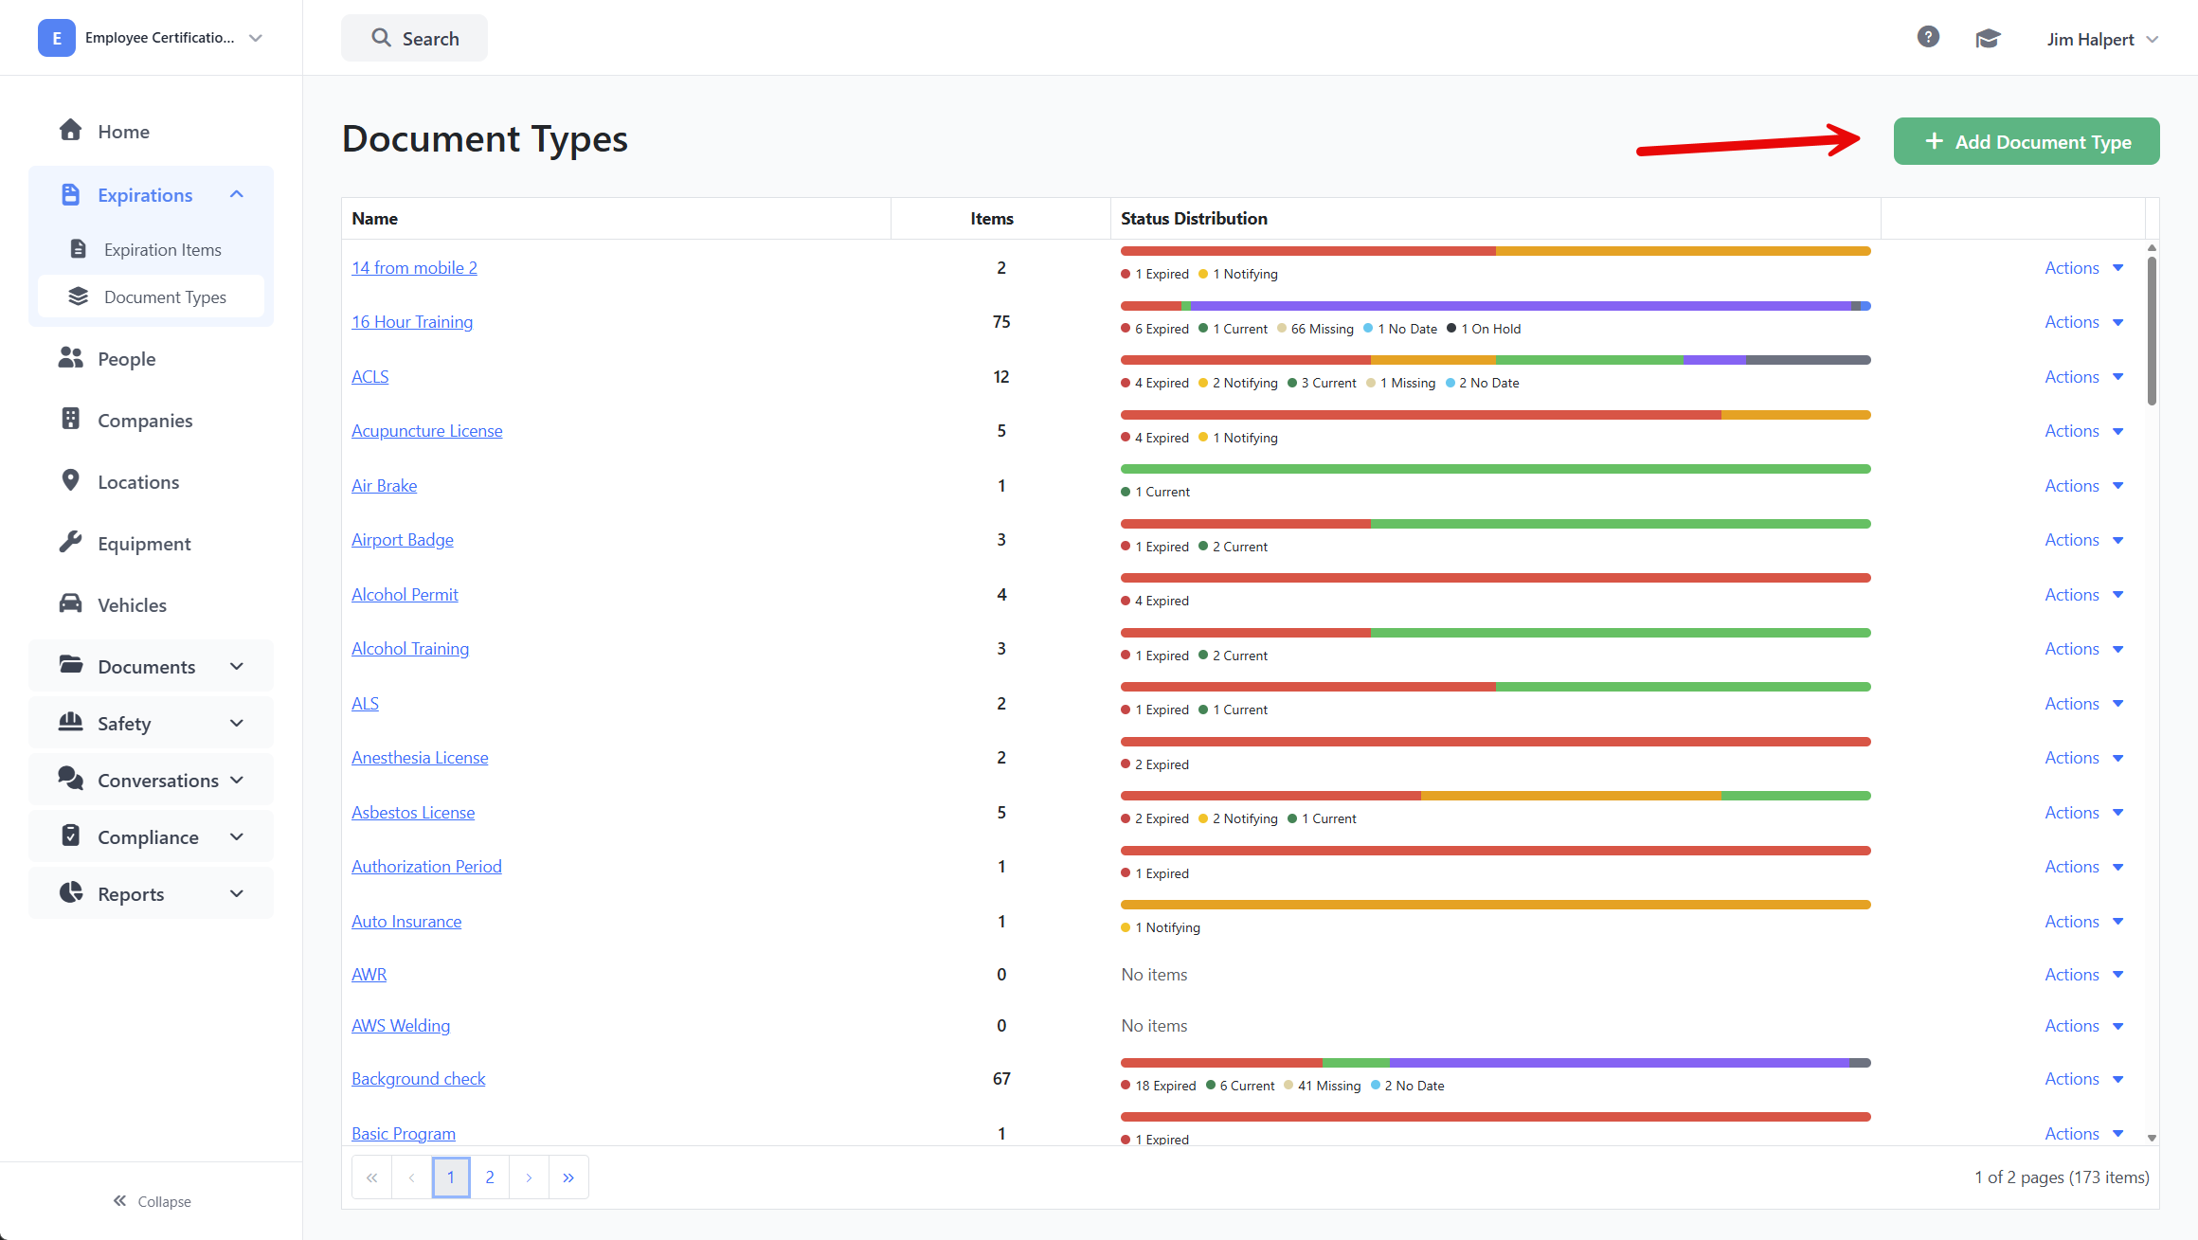2198x1240 pixels.
Task: Collapse the Expirations sidebar section
Action: tap(237, 194)
